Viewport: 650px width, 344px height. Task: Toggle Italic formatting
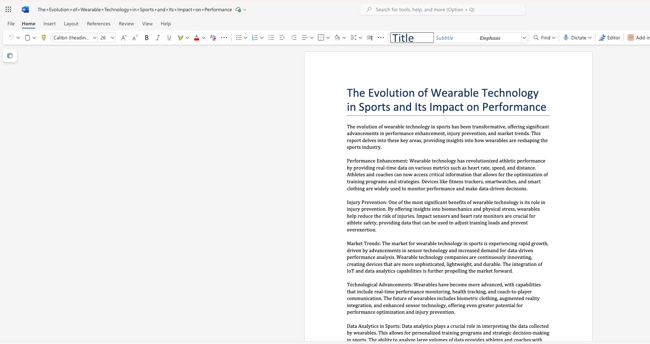pos(158,38)
